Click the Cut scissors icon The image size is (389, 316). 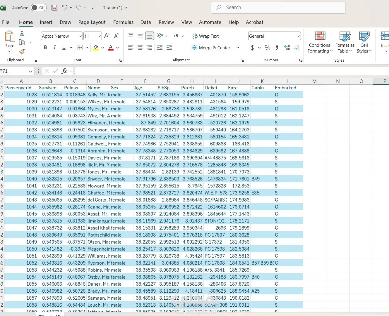(x=22, y=33)
